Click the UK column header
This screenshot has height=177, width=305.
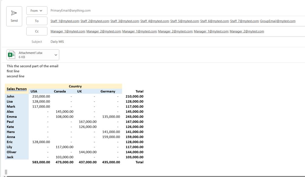pyautogui.click(x=80, y=91)
